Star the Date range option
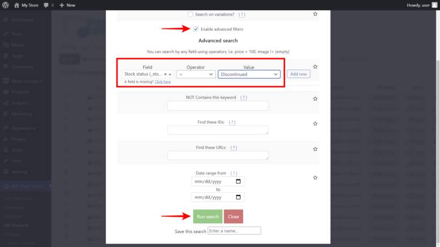 315,177
